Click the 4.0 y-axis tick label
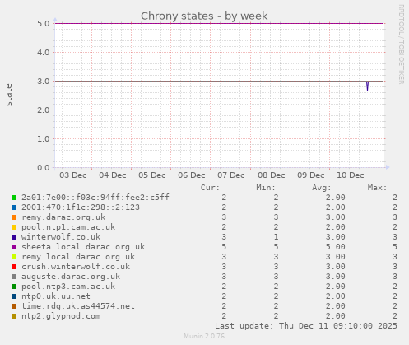Viewport: 409px width, 345px height. tap(44, 53)
